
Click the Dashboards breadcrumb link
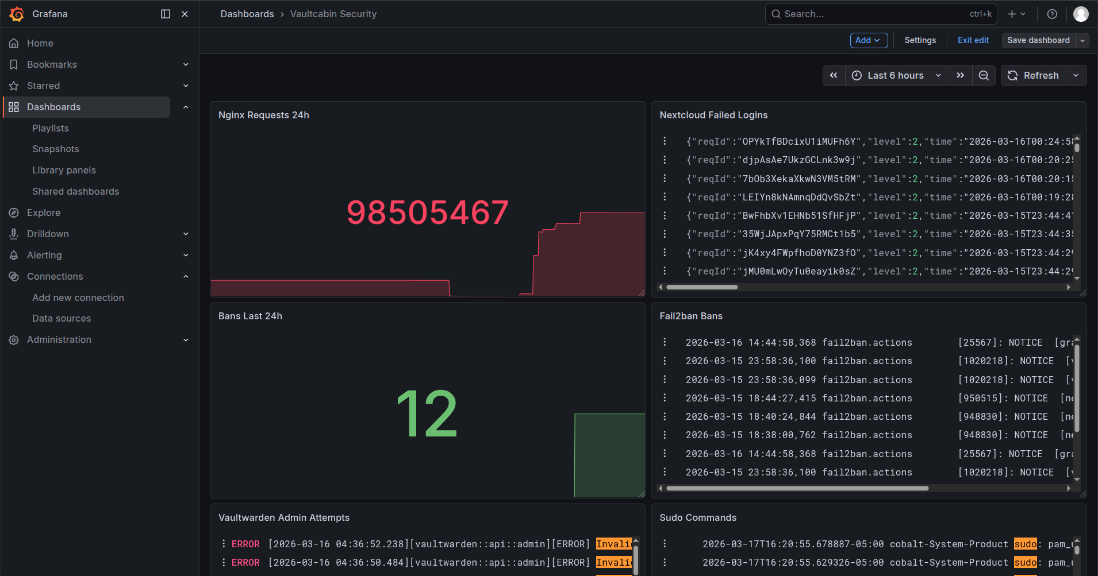pyautogui.click(x=247, y=14)
